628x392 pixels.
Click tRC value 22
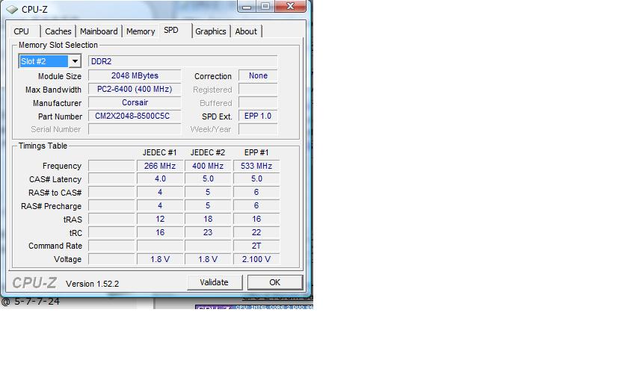(256, 232)
